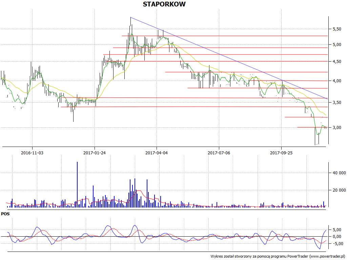Image resolution: width=347 pixels, height=260 pixels.
Task: Click the 5,00 price axis label in the price chart
Action: pos(336,45)
